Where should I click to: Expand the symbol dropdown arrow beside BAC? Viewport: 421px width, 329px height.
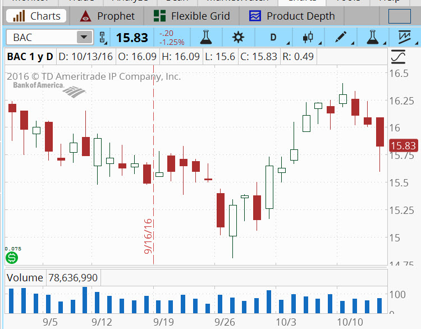[84, 37]
